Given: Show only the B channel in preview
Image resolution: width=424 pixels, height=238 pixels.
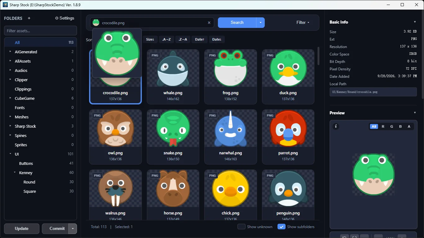Looking at the screenshot, I should click(400, 126).
